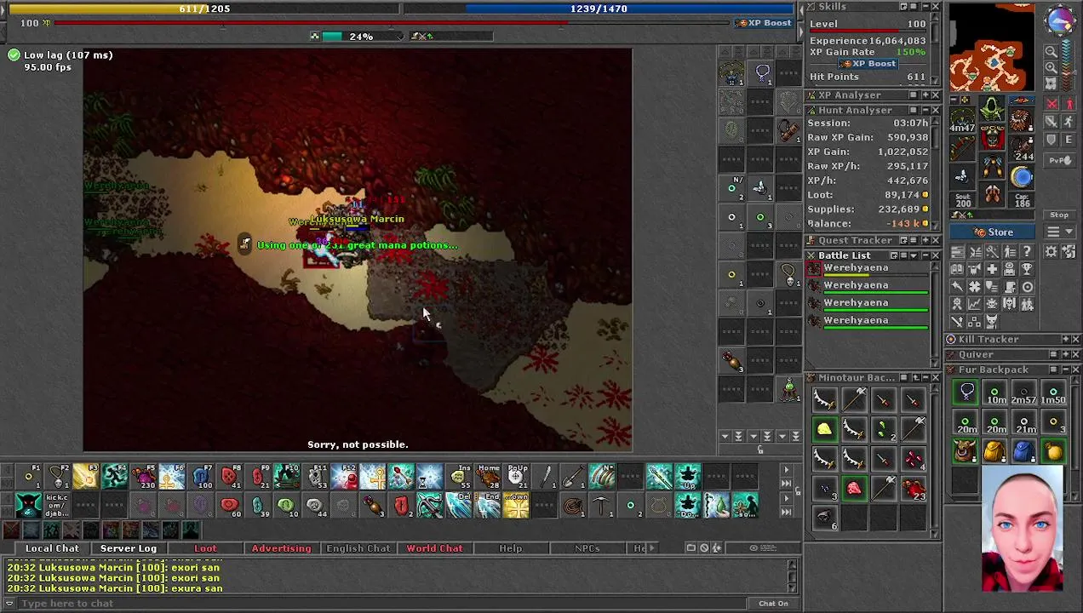Image resolution: width=1083 pixels, height=613 pixels.
Task: Select the blue backpack in Fur Backpack
Action: pos(1024,452)
